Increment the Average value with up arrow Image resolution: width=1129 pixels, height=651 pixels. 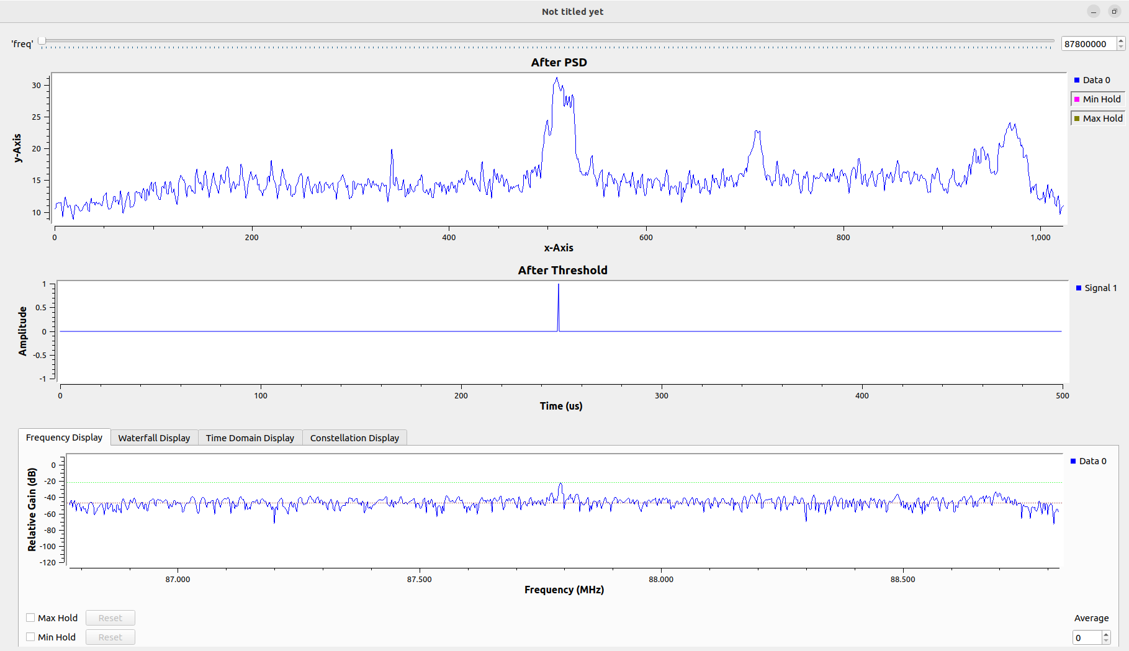(1106, 634)
